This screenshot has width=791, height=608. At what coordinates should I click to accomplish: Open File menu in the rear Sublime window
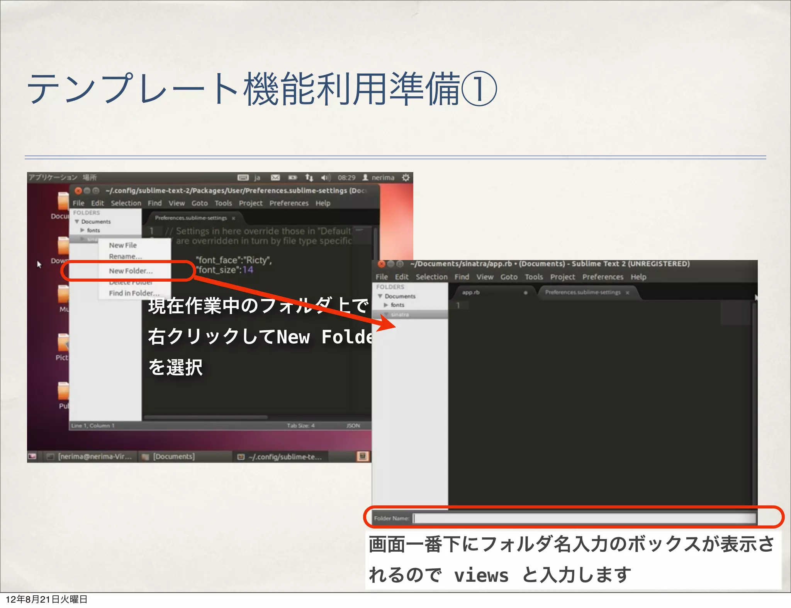(x=78, y=203)
